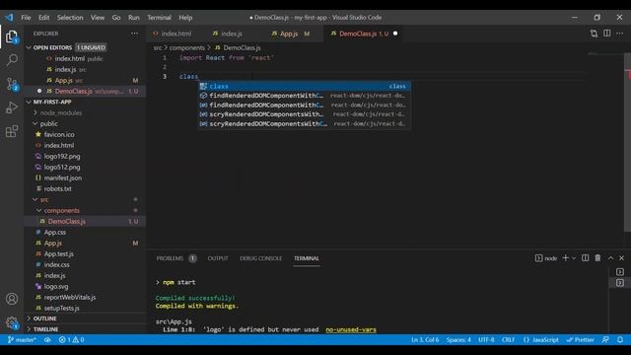Image resolution: width=631 pixels, height=355 pixels.
Task: Open the Help menu
Action: (x=185, y=18)
